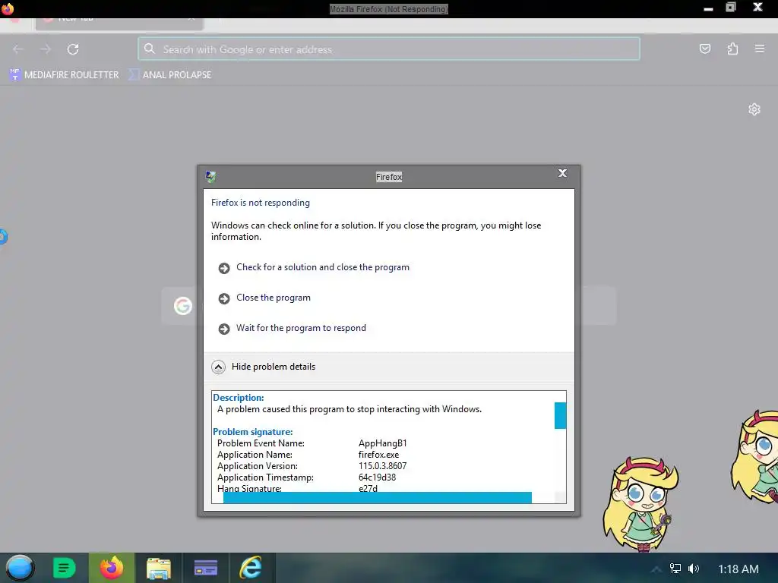Show hidden tray icons arrow
Viewport: 778px width, 583px height.
coord(656,569)
